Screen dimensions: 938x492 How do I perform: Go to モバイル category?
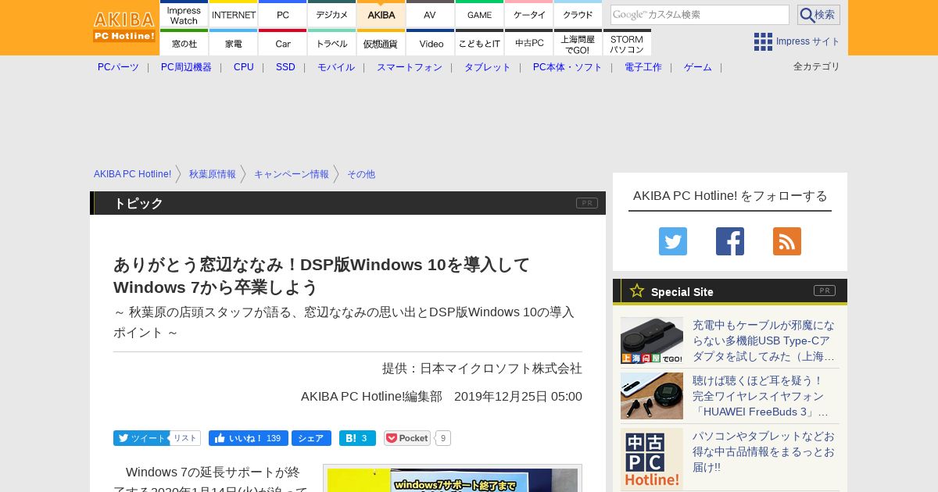(x=336, y=67)
